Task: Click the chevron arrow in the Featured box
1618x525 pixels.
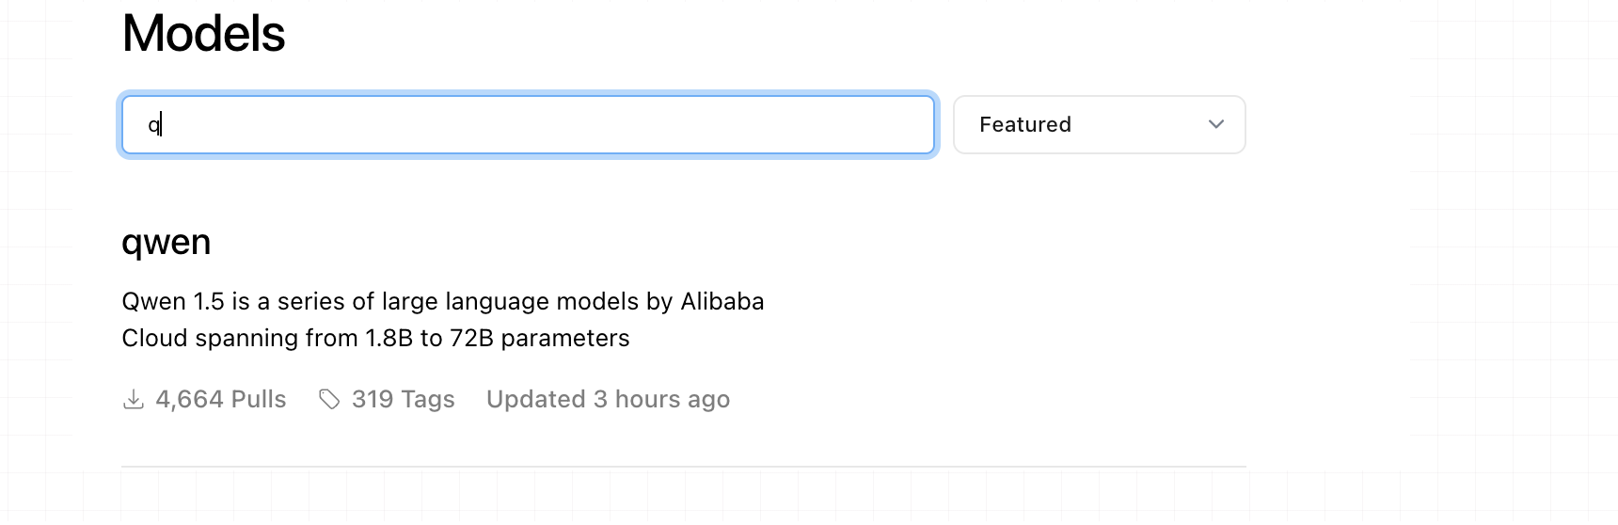Action: (x=1216, y=124)
